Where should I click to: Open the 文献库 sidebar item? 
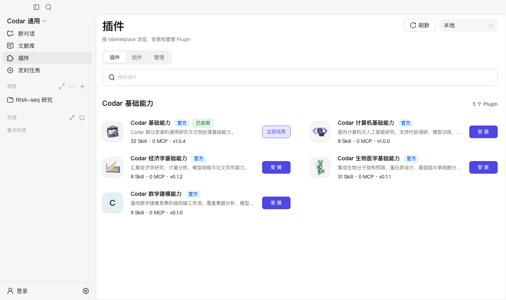pos(47,46)
